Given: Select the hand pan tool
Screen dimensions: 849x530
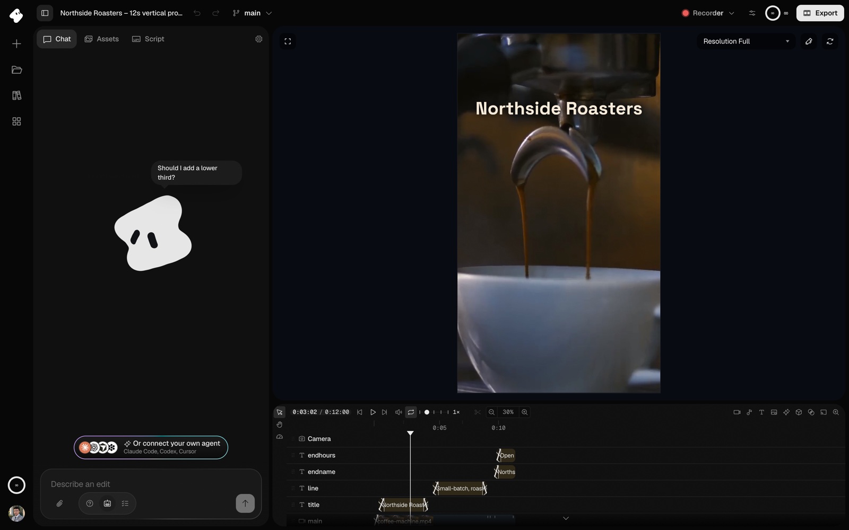Looking at the screenshot, I should point(280,425).
